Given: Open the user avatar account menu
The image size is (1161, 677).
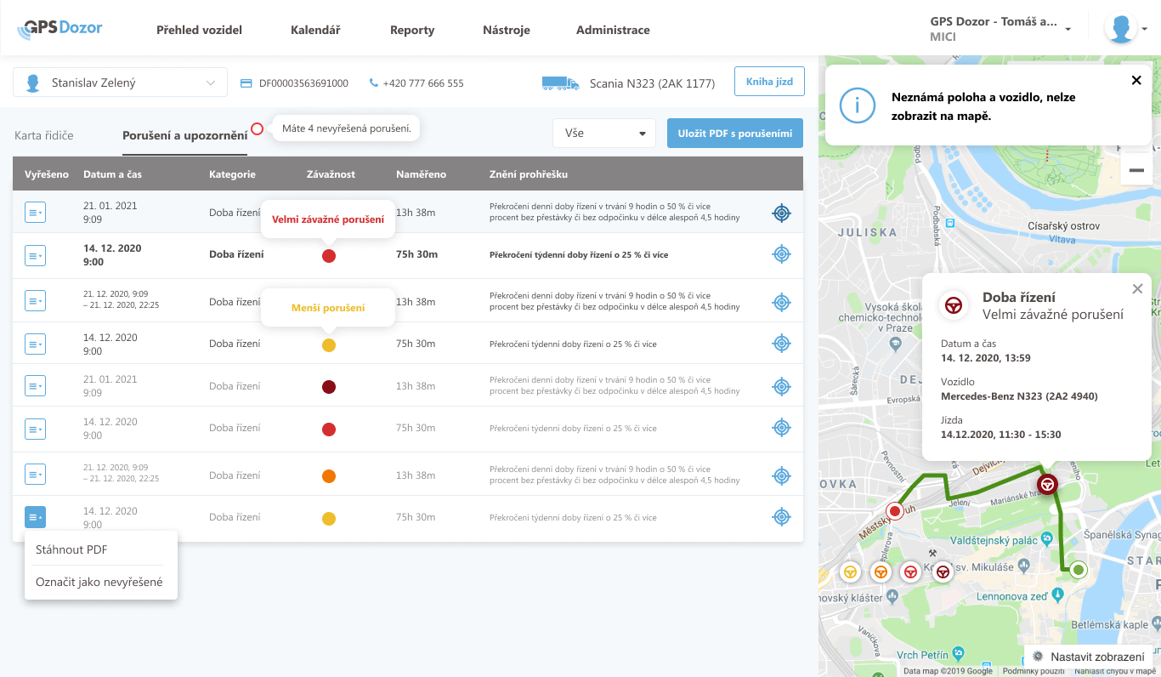Looking at the screenshot, I should pyautogui.click(x=1125, y=29).
